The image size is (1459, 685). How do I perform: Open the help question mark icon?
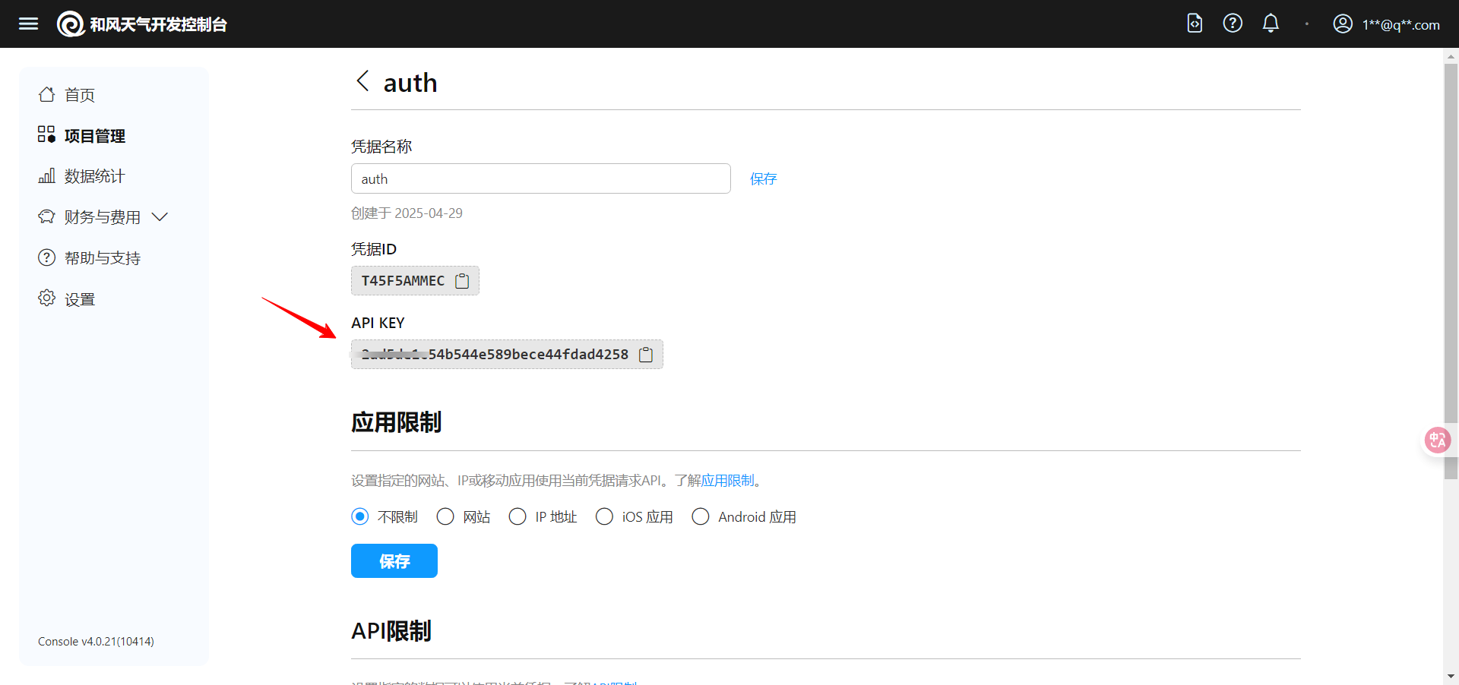tap(1233, 24)
